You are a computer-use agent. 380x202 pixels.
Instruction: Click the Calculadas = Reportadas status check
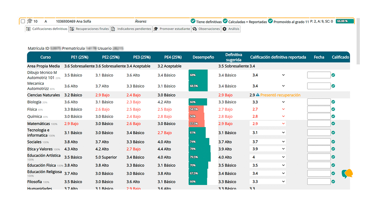pos(225,21)
